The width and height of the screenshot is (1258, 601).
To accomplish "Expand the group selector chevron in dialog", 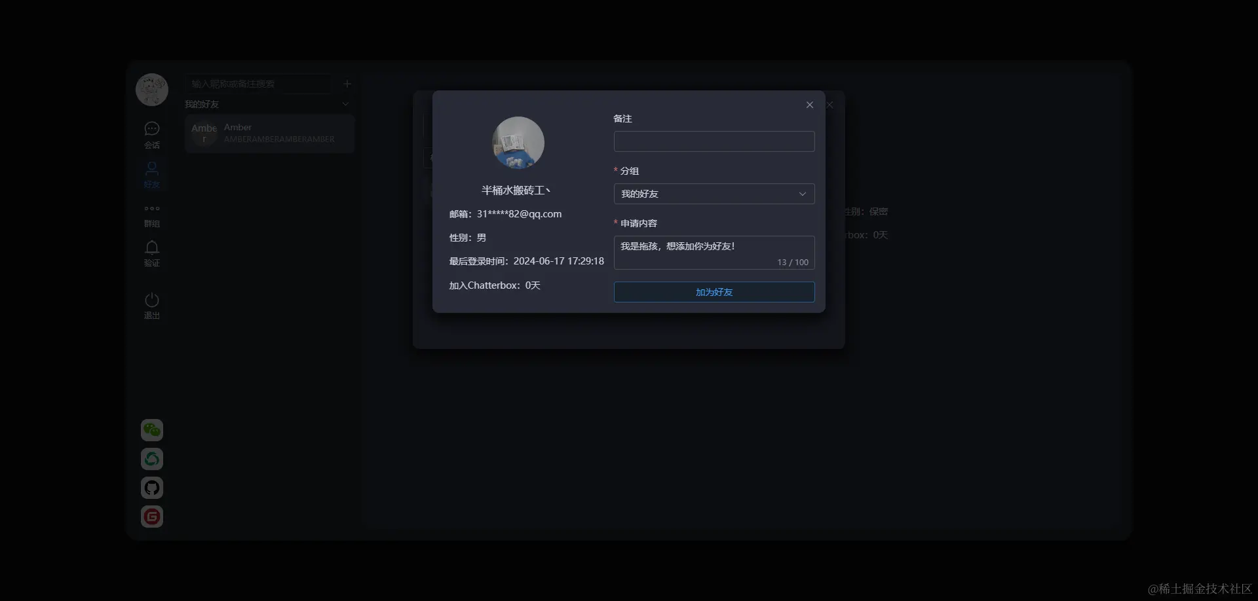I will [802, 194].
